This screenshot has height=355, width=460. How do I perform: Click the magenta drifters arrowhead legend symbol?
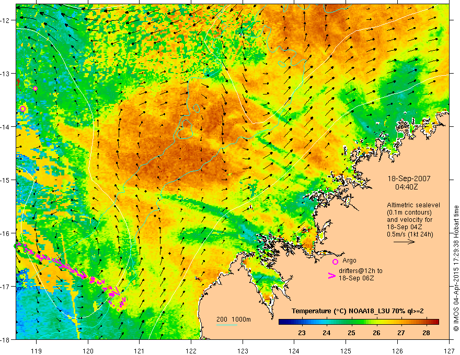tap(331, 276)
